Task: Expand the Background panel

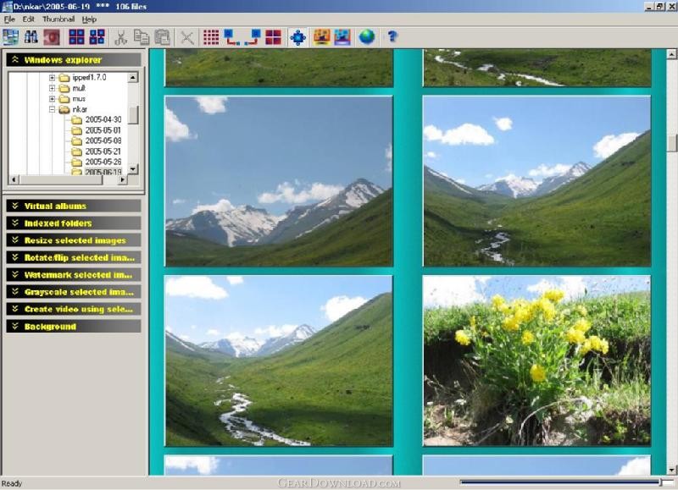Action: coord(74,327)
